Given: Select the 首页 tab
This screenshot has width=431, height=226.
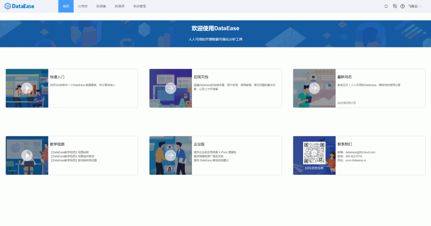Looking at the screenshot, I should point(66,6).
